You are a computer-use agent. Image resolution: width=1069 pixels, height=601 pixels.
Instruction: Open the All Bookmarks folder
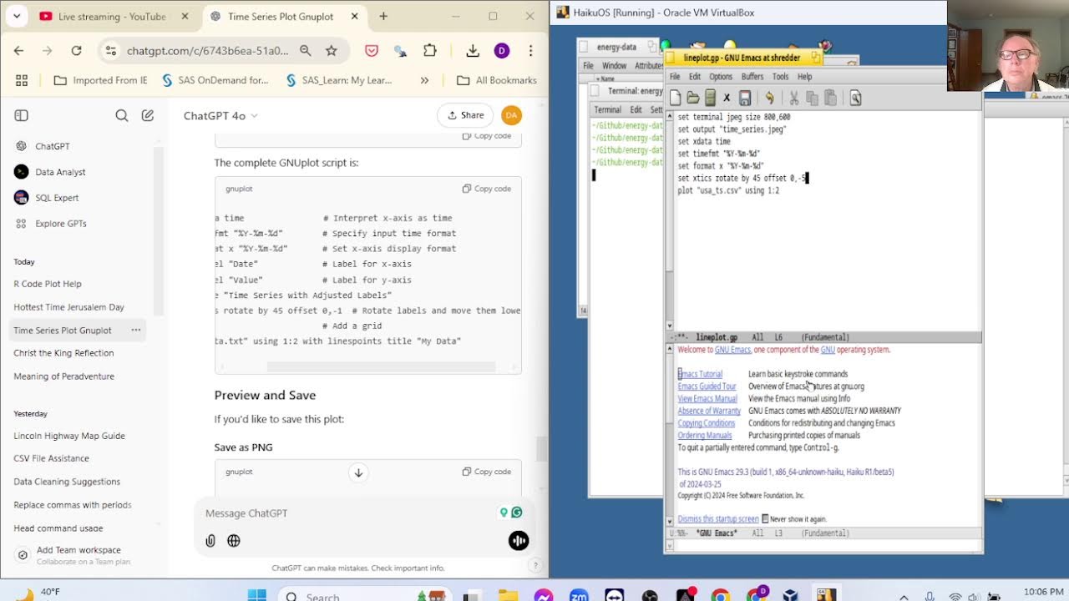pos(497,80)
